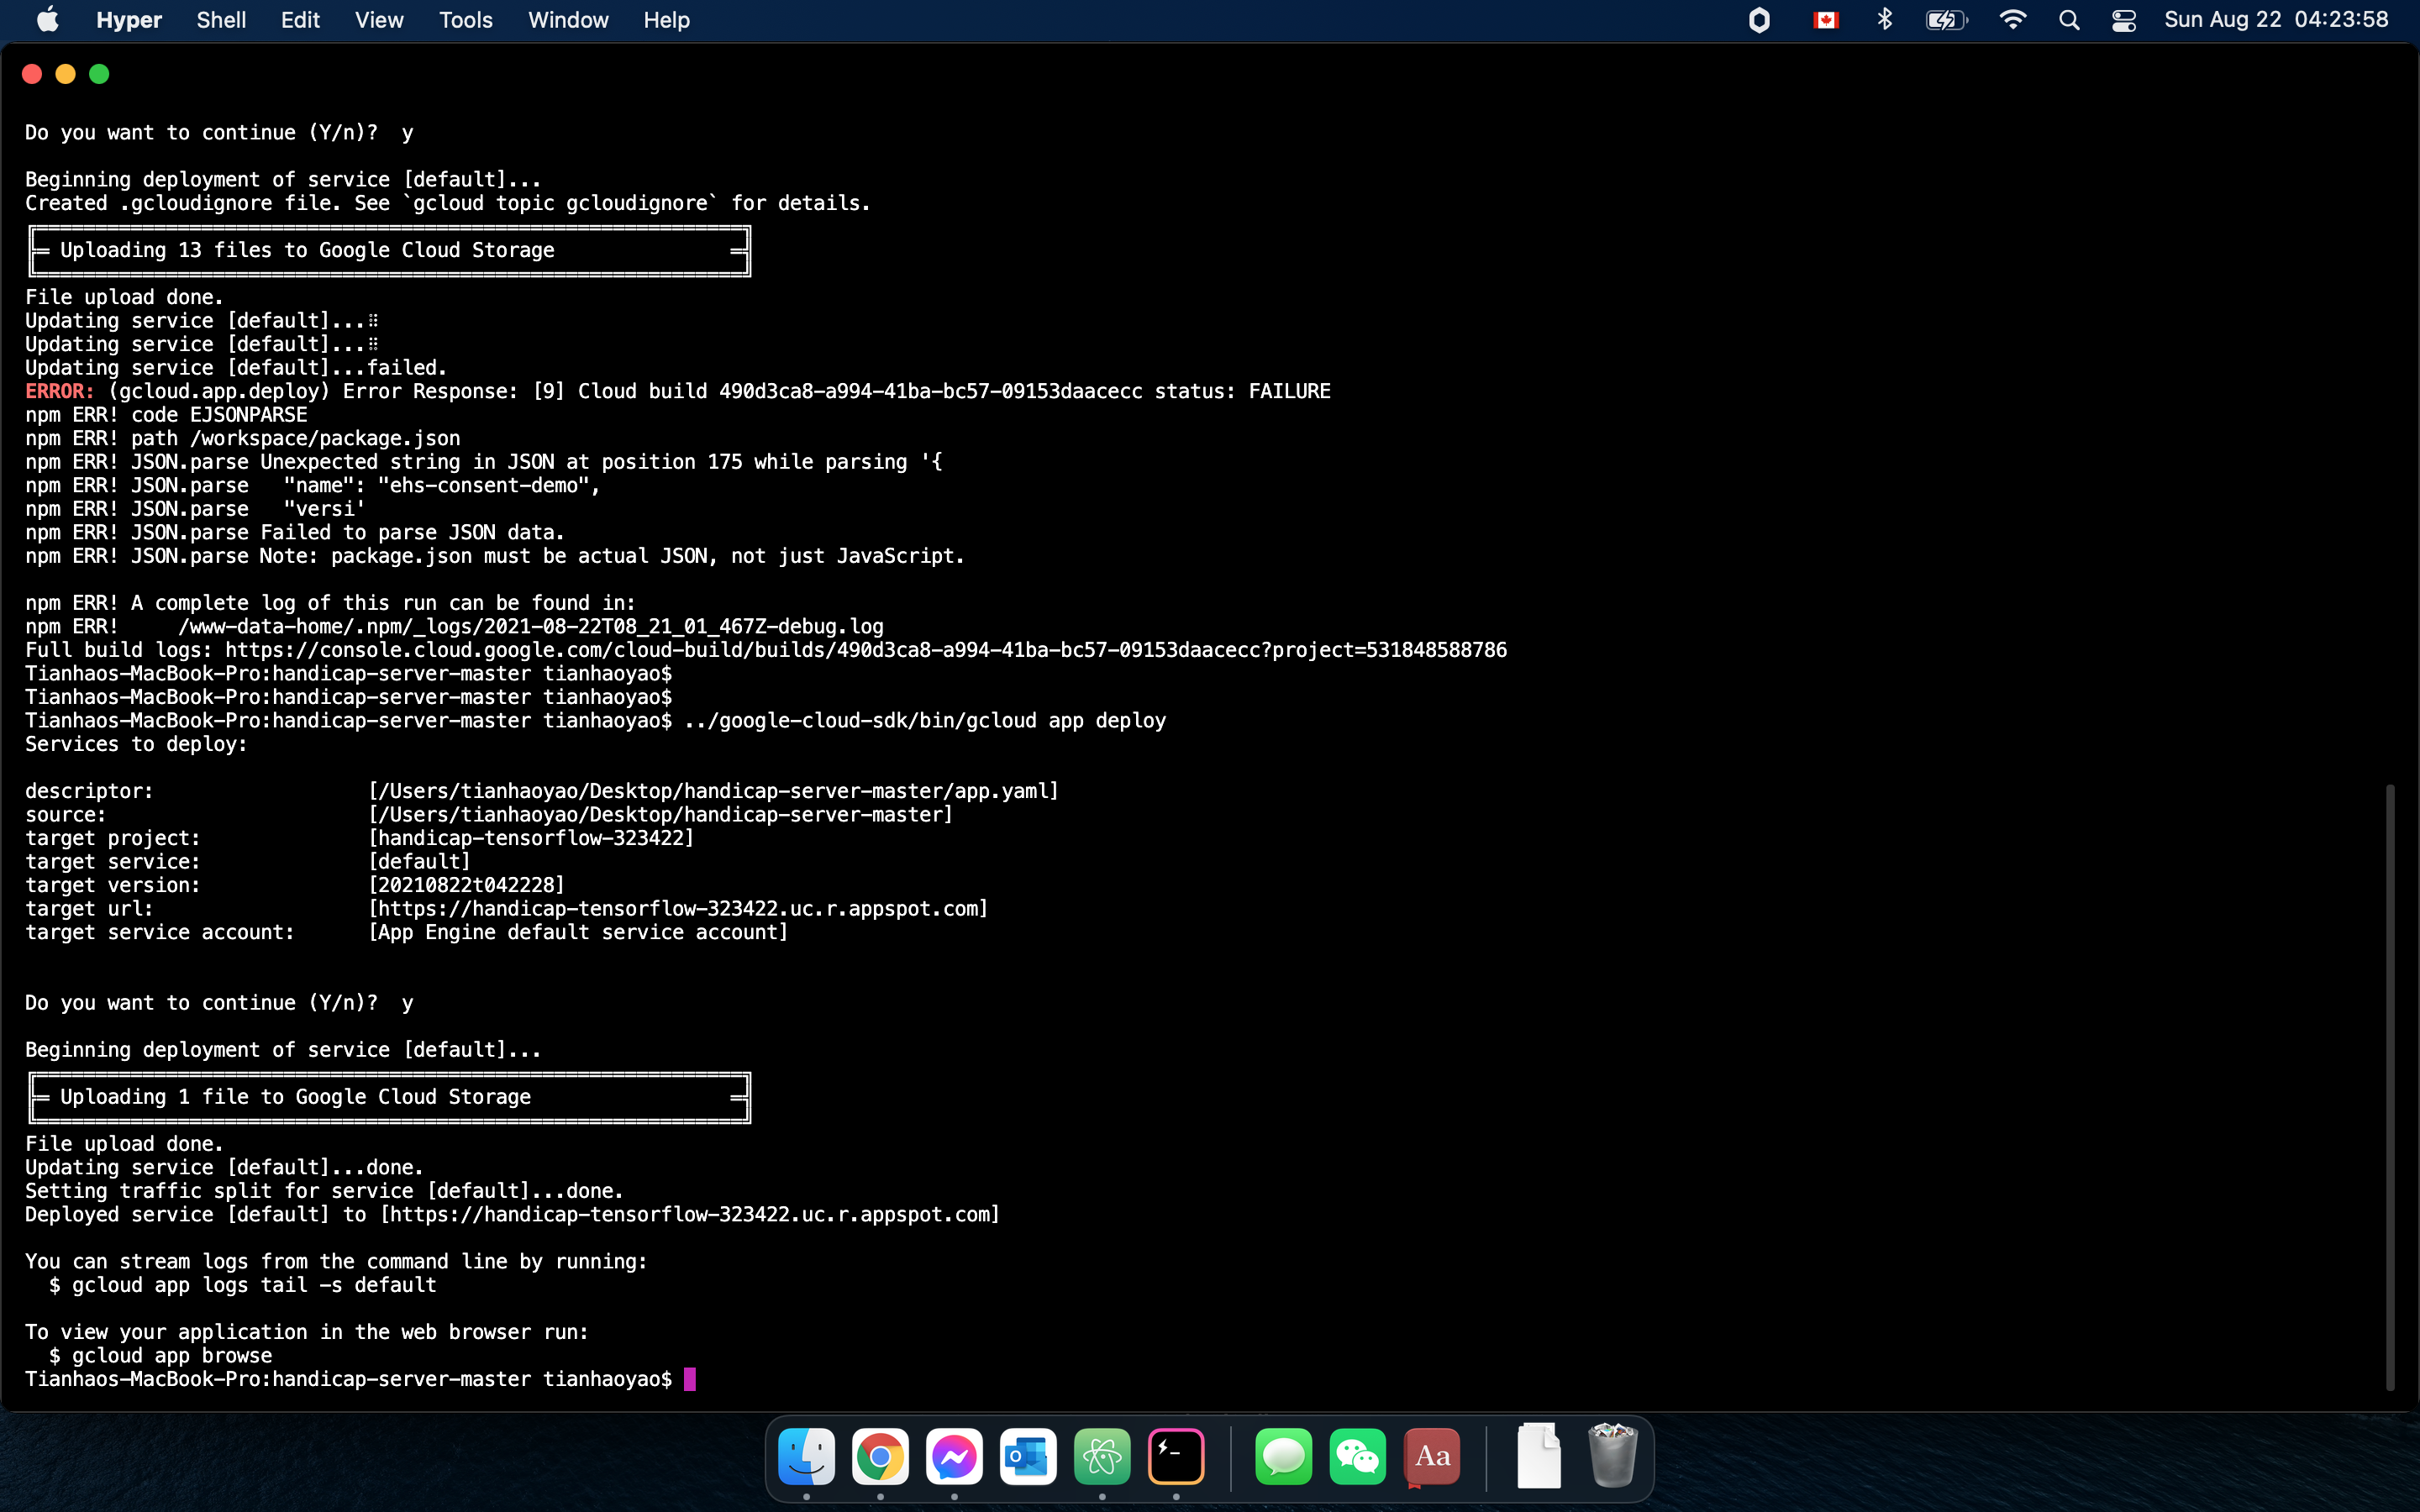2420x1512 pixels.
Task: Open Dictionary app in dock
Action: coord(1432,1456)
